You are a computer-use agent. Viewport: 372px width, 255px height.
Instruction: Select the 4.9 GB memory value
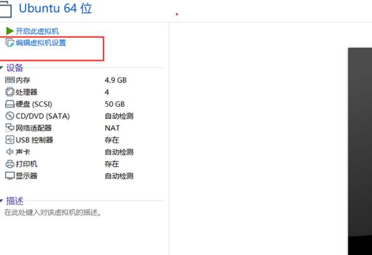115,80
